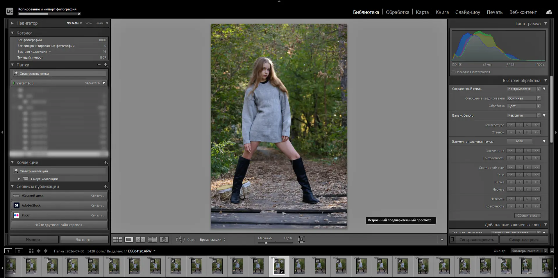Switch to Grid view icon in toolbar
Screen dimensions: 558x278
pos(117,240)
